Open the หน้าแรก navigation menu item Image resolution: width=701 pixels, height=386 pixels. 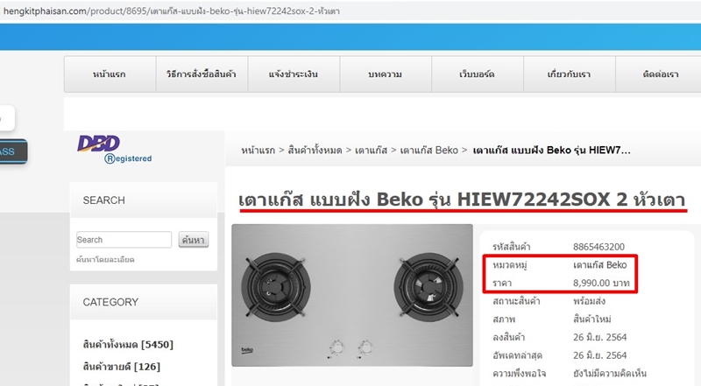point(110,74)
